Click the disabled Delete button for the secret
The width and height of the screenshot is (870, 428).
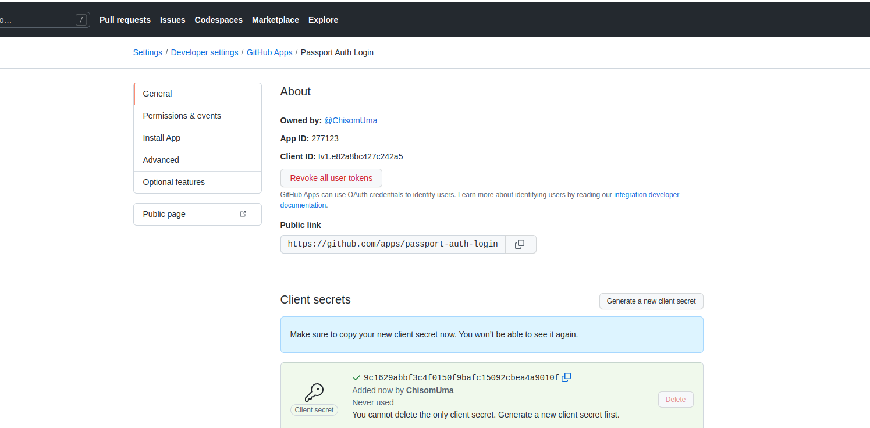coord(676,400)
